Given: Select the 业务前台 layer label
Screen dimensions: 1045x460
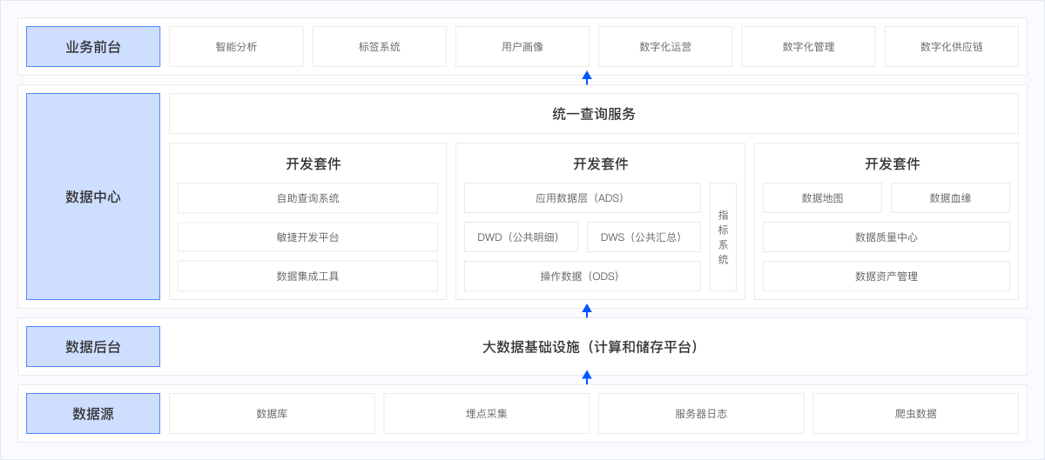Looking at the screenshot, I should coord(93,47).
